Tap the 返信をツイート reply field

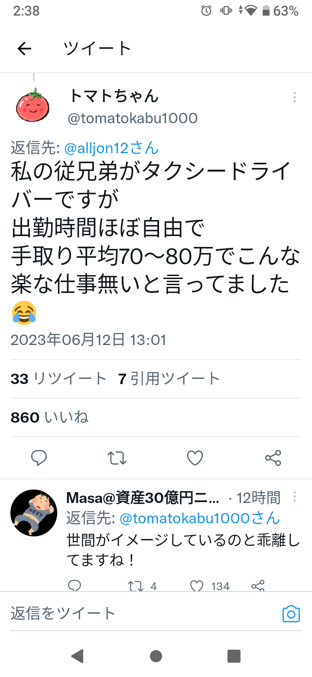pos(143,613)
